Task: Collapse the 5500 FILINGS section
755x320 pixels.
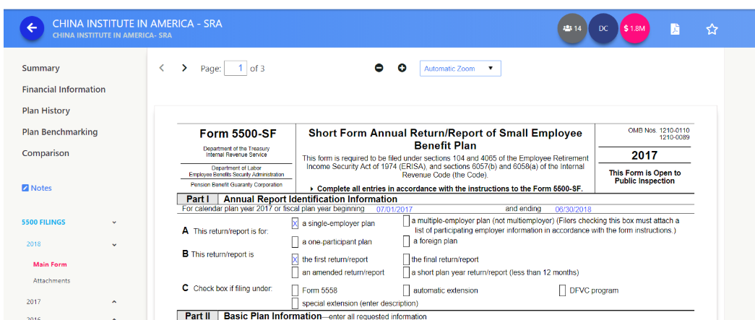Action: 114,222
